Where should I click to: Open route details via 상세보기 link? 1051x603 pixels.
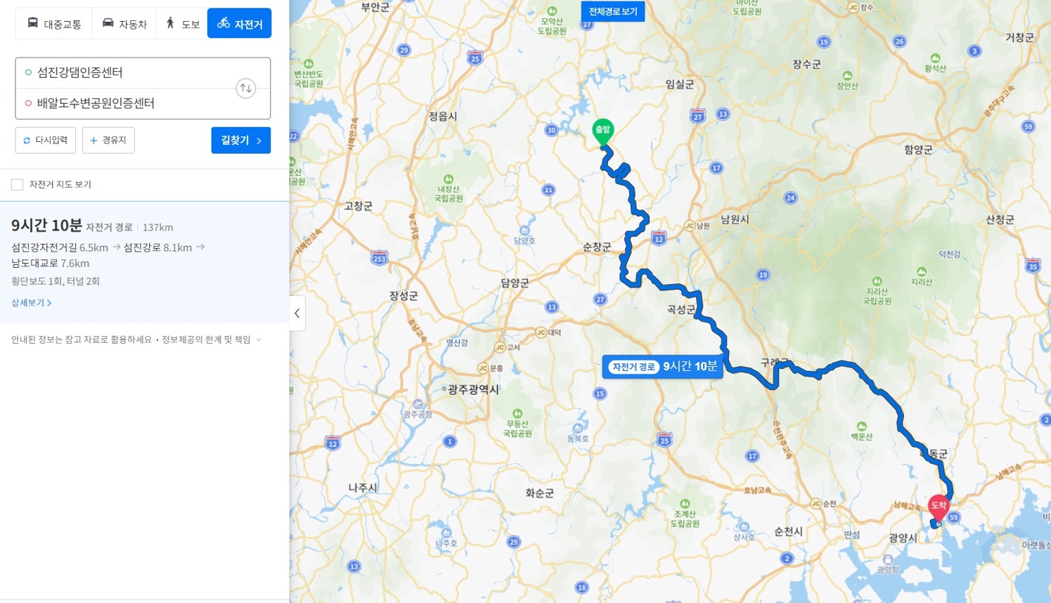click(x=31, y=303)
